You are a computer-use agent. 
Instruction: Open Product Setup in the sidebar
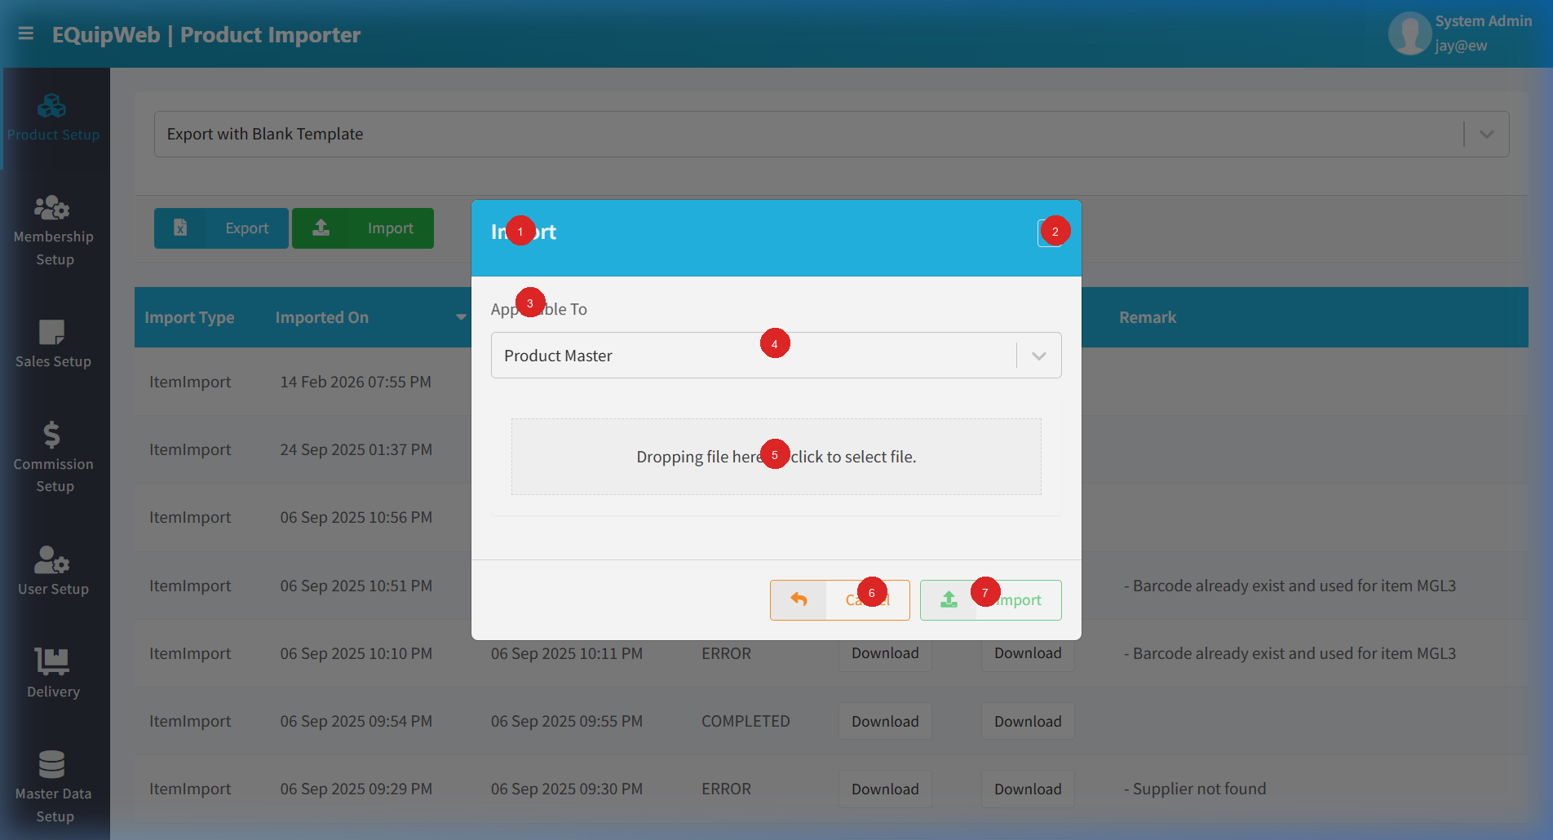tap(53, 118)
